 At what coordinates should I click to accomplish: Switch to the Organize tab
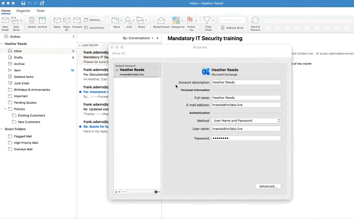[23, 10]
